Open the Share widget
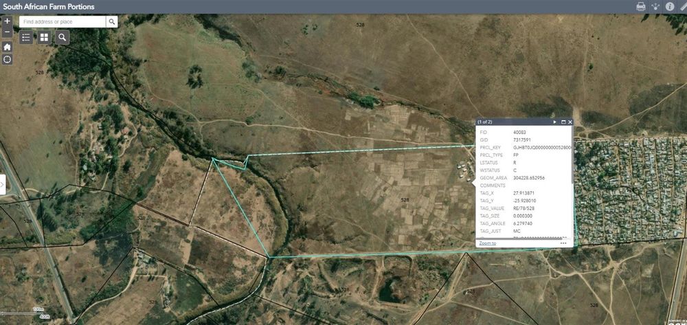The width and height of the screenshot is (687, 325). [655, 6]
